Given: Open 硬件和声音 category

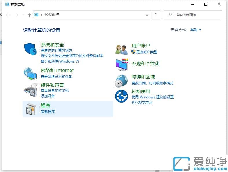Looking at the screenshot, I should click(x=52, y=85).
